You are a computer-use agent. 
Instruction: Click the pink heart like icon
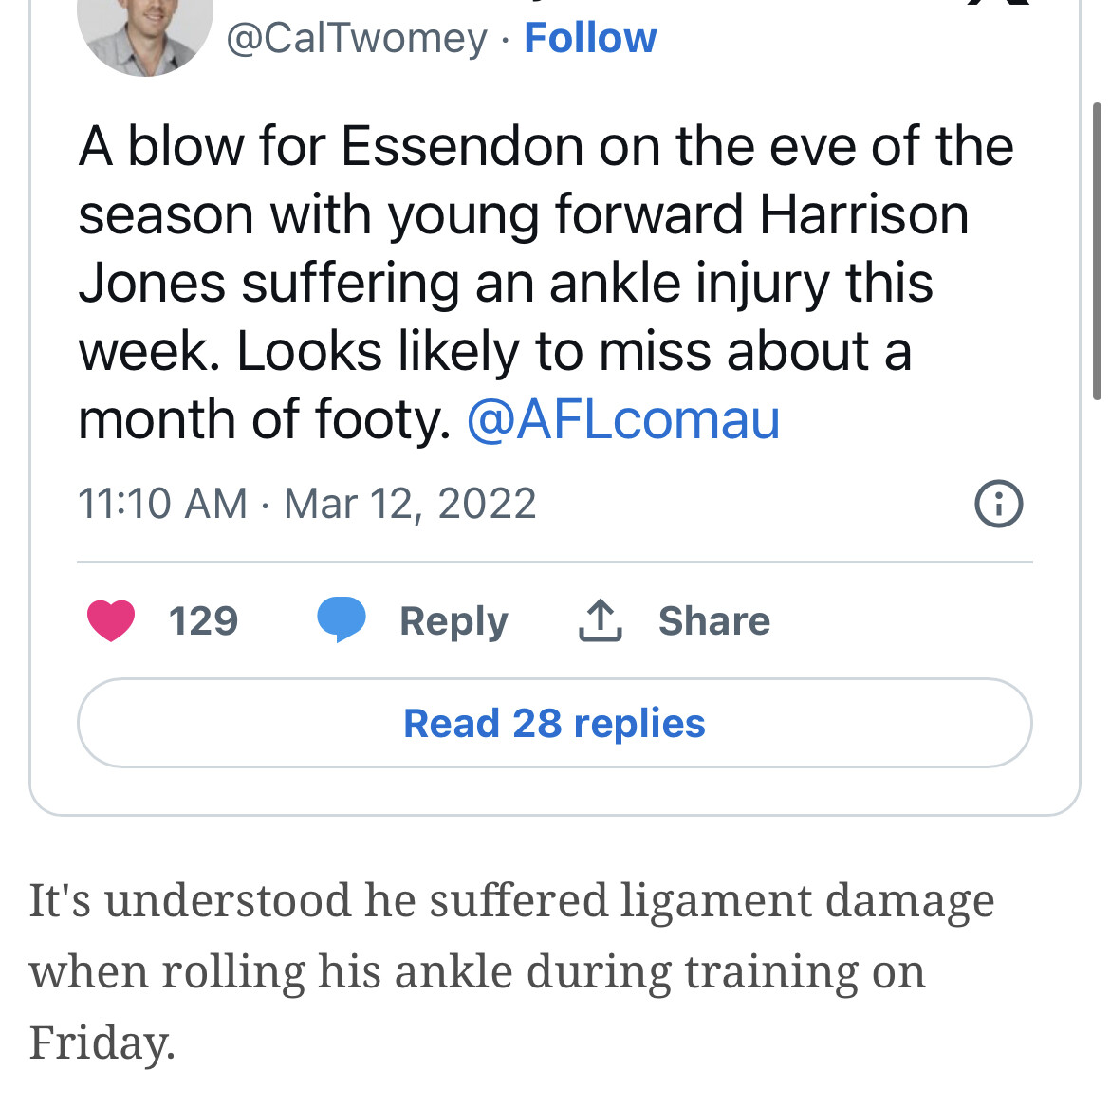[110, 620]
